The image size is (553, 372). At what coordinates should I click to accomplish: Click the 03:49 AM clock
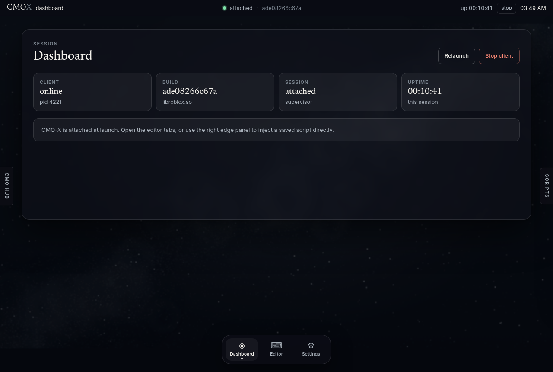(533, 8)
